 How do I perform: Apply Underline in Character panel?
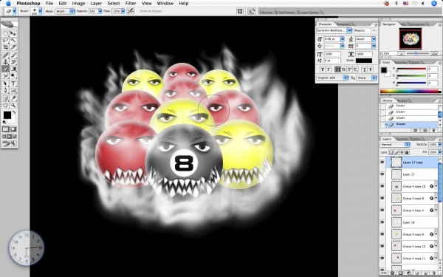click(365, 69)
